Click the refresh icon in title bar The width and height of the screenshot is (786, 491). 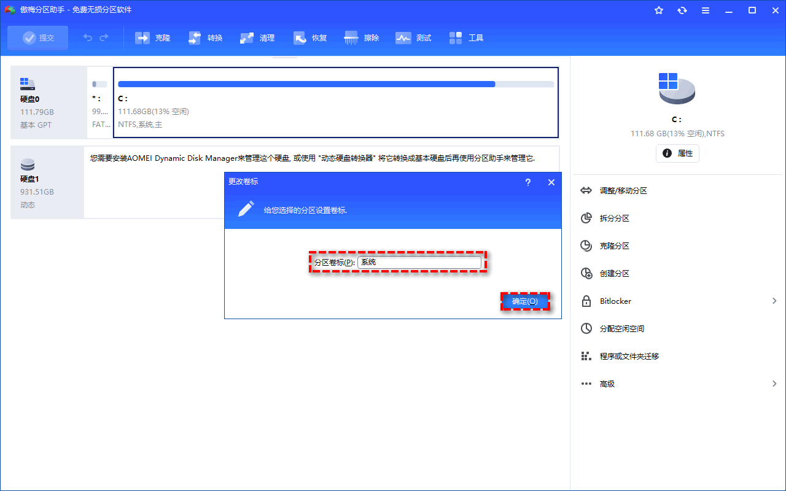point(682,10)
